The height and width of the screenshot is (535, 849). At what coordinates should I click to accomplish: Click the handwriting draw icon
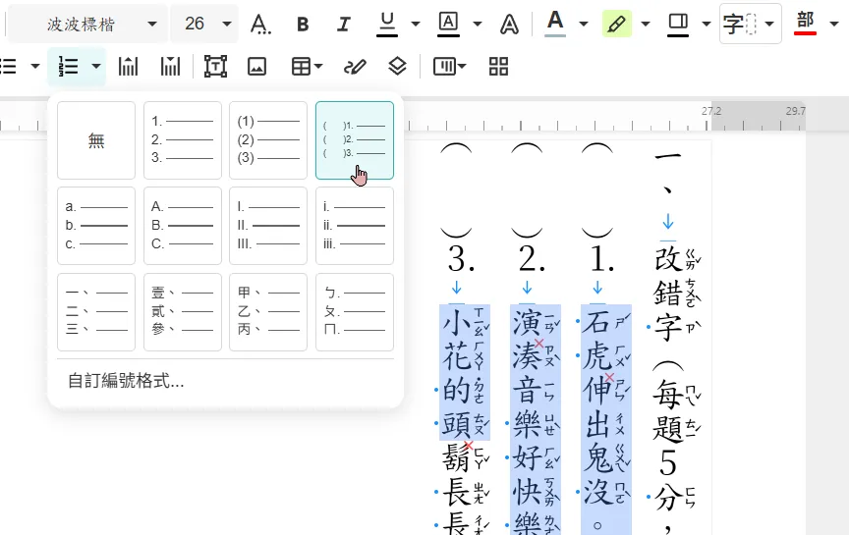[355, 67]
